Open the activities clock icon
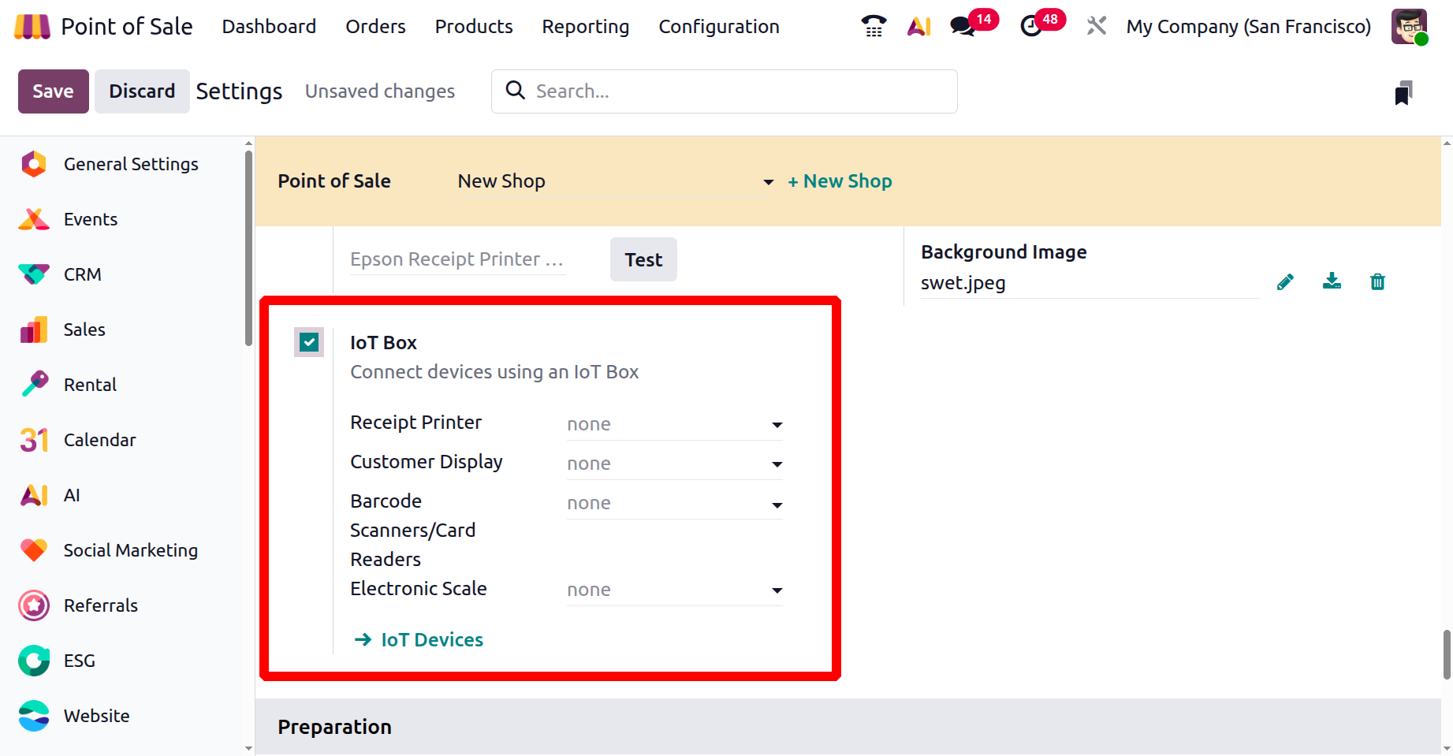The image size is (1453, 756). coord(1030,27)
